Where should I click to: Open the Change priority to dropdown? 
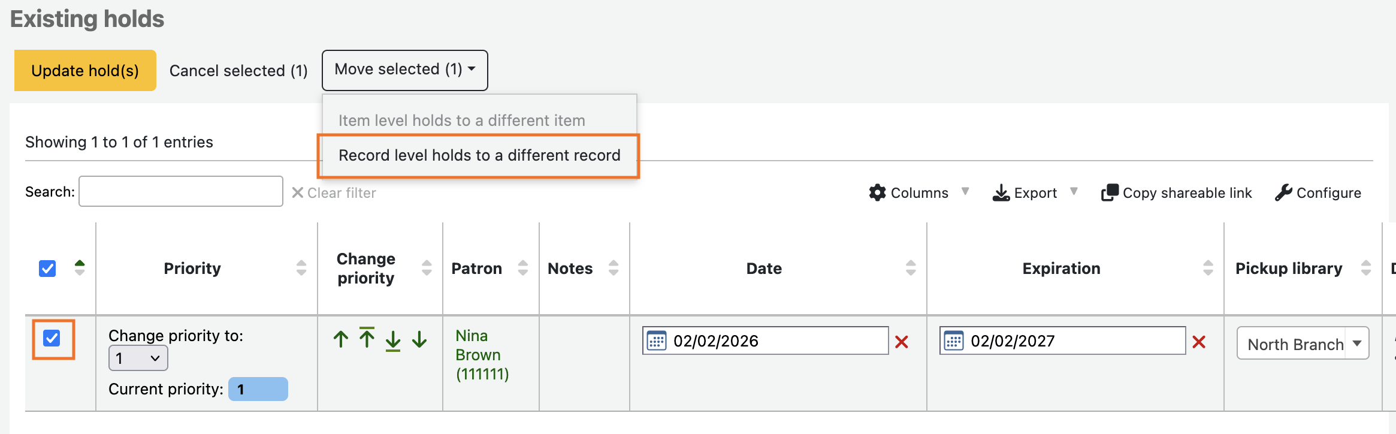(x=138, y=358)
